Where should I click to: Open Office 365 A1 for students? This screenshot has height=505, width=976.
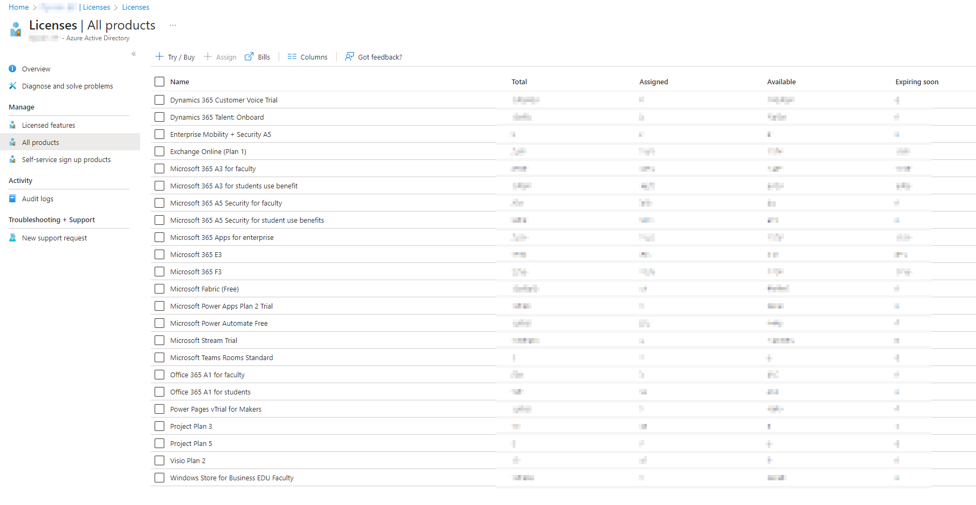click(210, 392)
